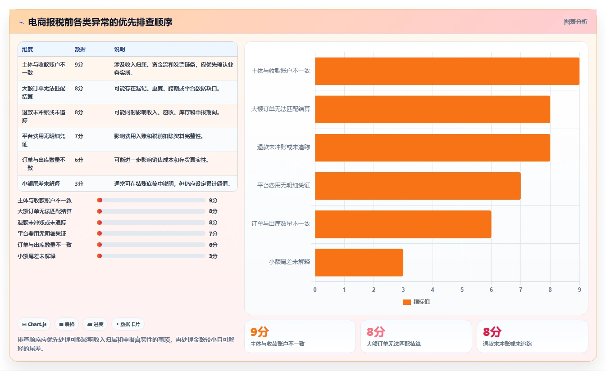Click the 大额订单无法匹配结算 progress bar
Screen dimensions: 606x371
[x=151, y=211]
